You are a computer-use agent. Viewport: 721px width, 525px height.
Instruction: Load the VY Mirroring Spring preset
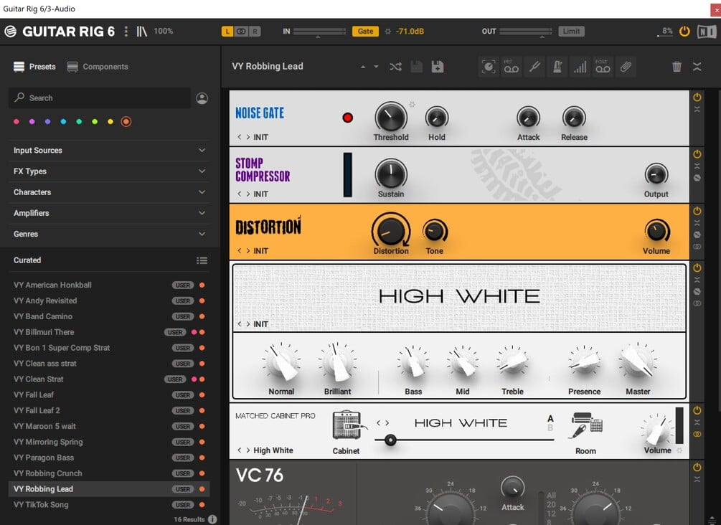point(109,442)
